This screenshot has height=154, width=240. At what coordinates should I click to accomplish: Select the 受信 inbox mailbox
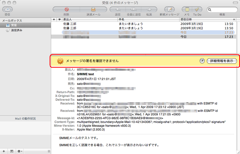tap(25, 25)
